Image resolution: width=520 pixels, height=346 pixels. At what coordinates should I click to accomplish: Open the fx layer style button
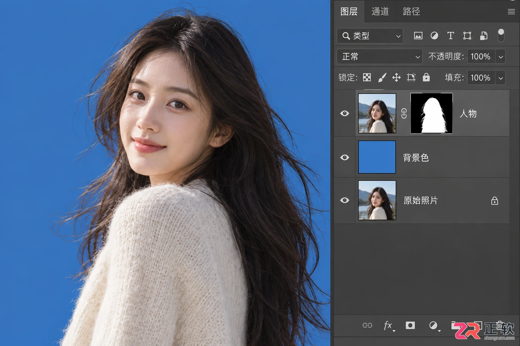[x=389, y=326]
